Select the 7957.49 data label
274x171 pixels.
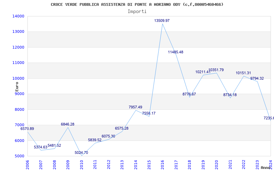(135, 107)
